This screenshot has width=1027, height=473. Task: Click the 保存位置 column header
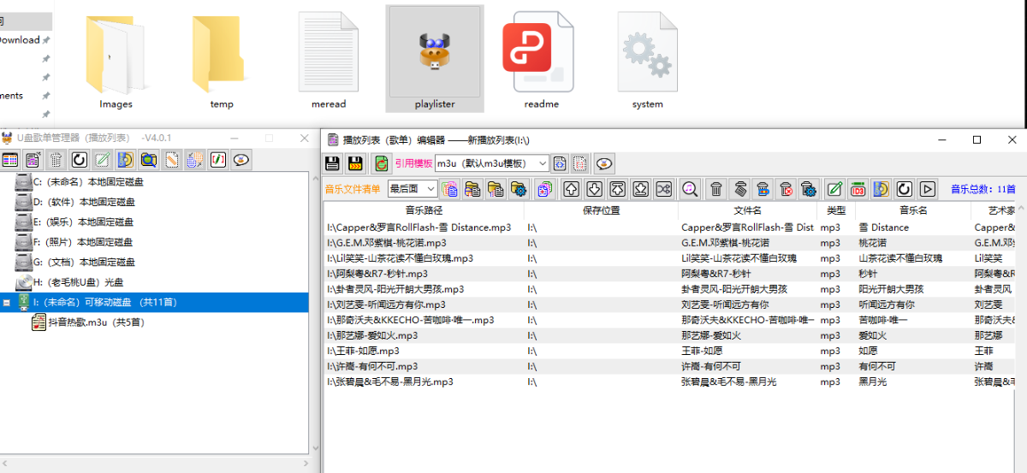point(601,210)
